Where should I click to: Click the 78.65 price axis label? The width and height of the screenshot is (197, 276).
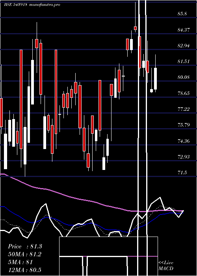pyautogui.click(x=184, y=93)
